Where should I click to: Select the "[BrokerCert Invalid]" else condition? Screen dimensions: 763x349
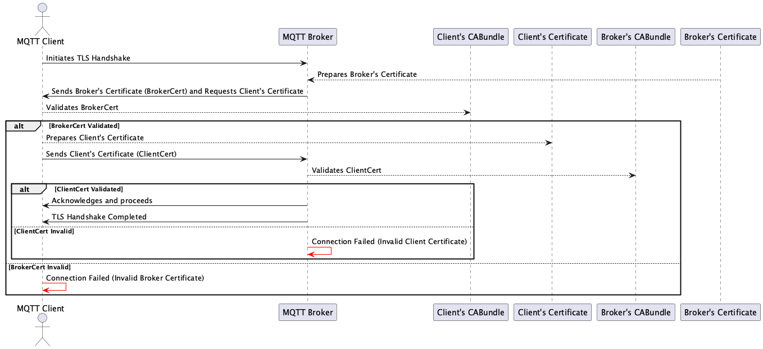39,267
